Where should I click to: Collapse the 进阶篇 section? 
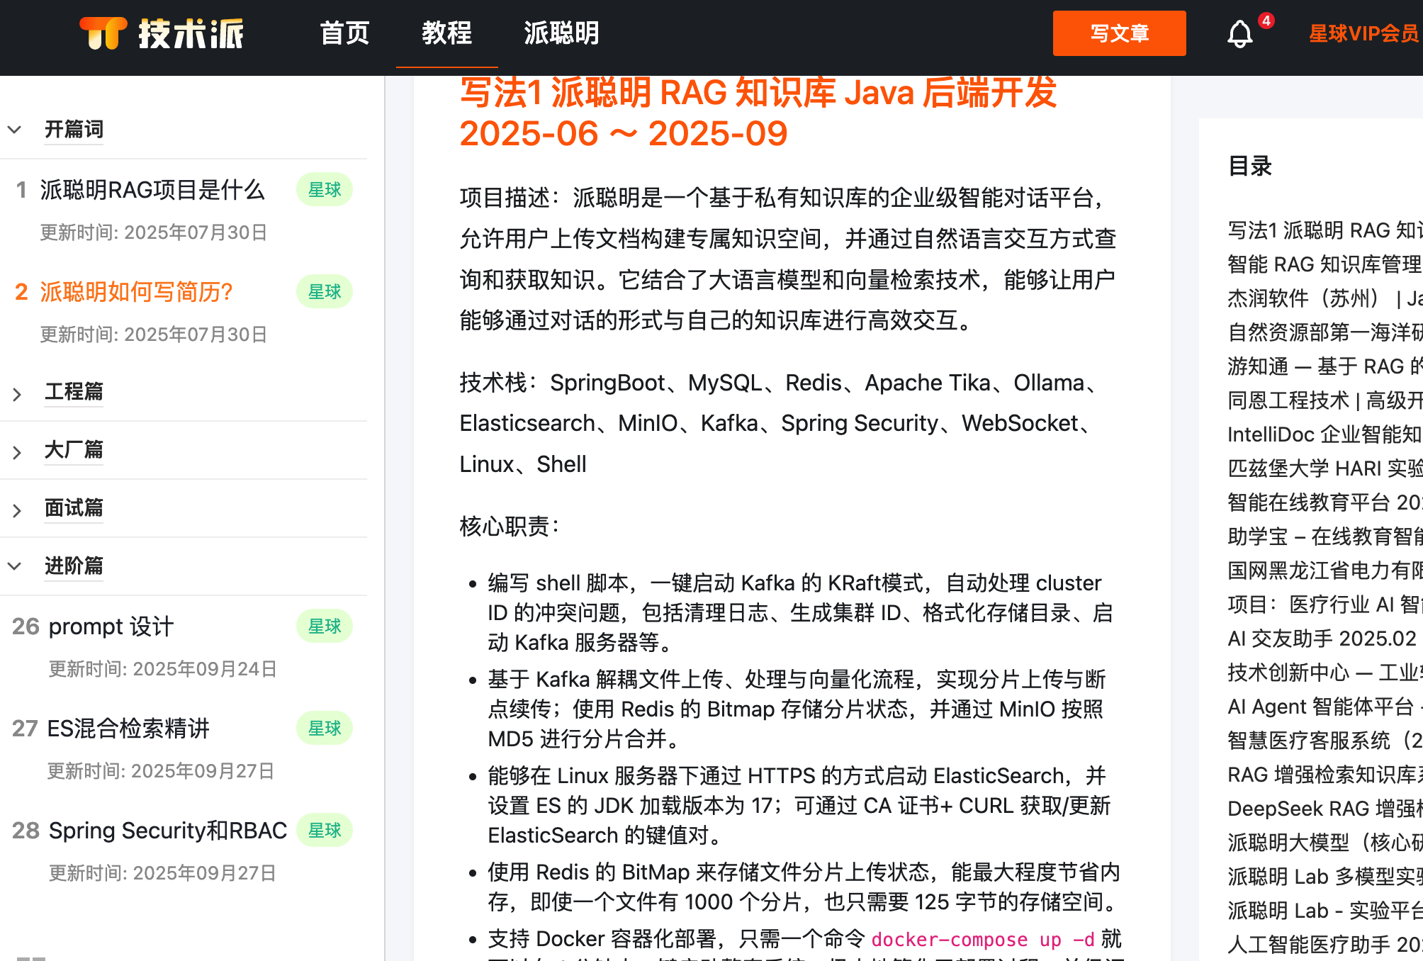click(x=15, y=566)
